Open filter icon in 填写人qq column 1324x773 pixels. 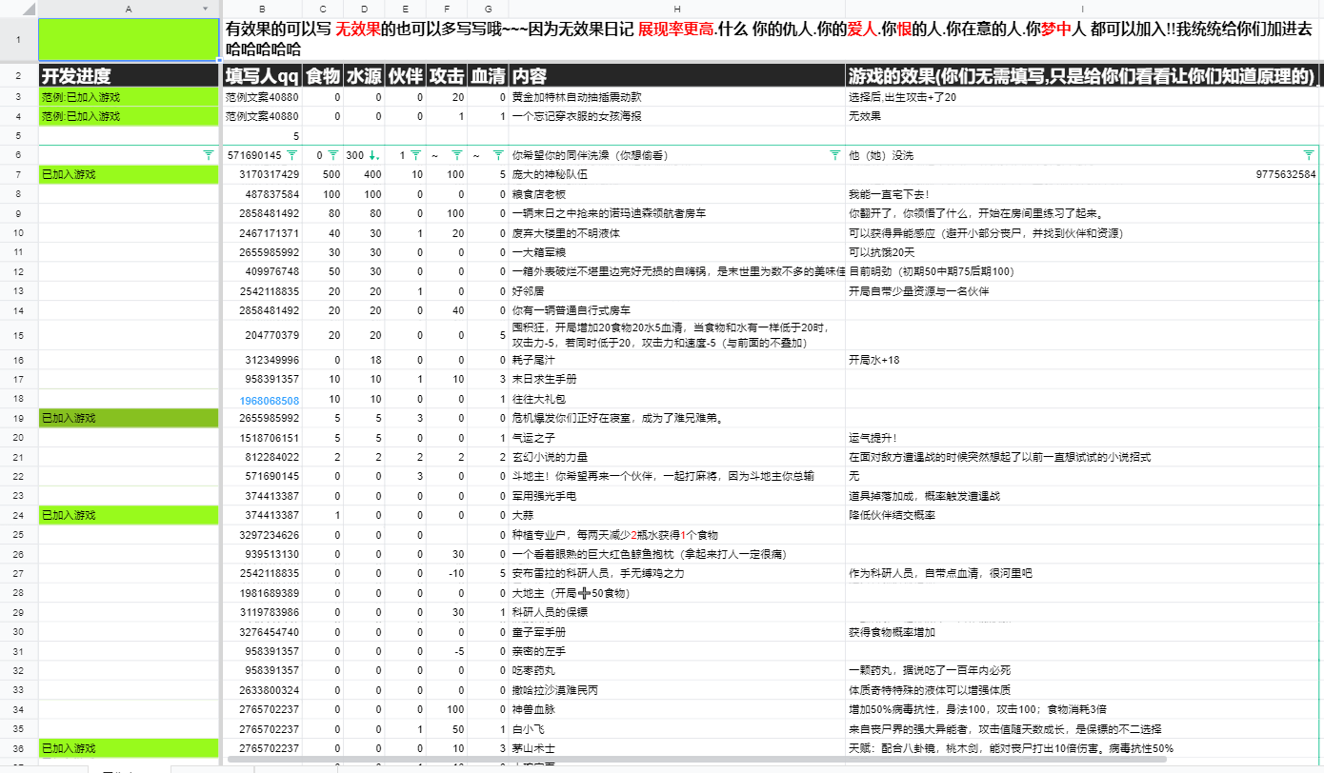(291, 154)
